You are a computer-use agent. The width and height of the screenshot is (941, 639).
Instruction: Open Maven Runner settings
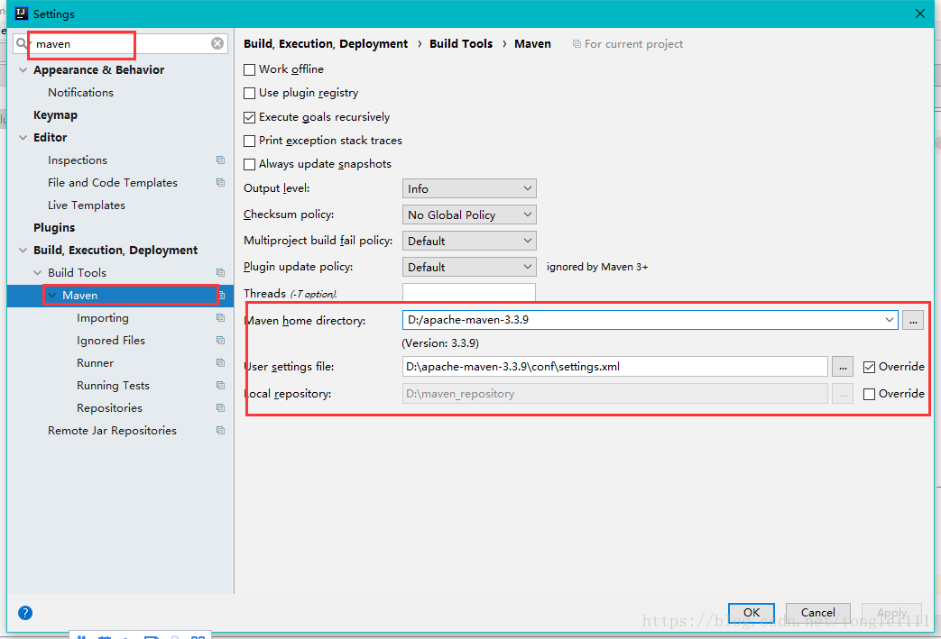pyautogui.click(x=95, y=362)
